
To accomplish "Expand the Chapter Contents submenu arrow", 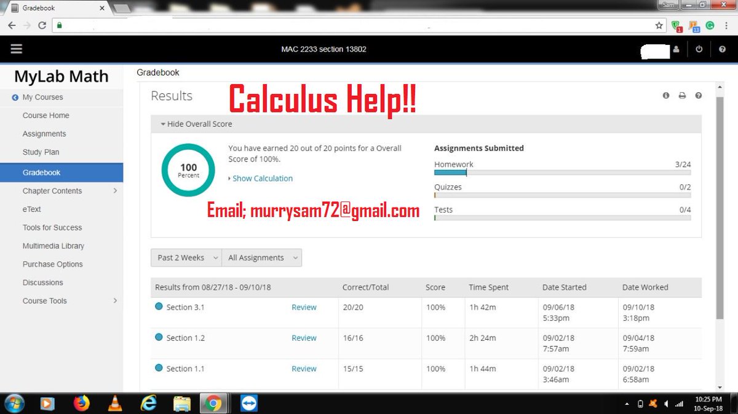I will point(115,191).
